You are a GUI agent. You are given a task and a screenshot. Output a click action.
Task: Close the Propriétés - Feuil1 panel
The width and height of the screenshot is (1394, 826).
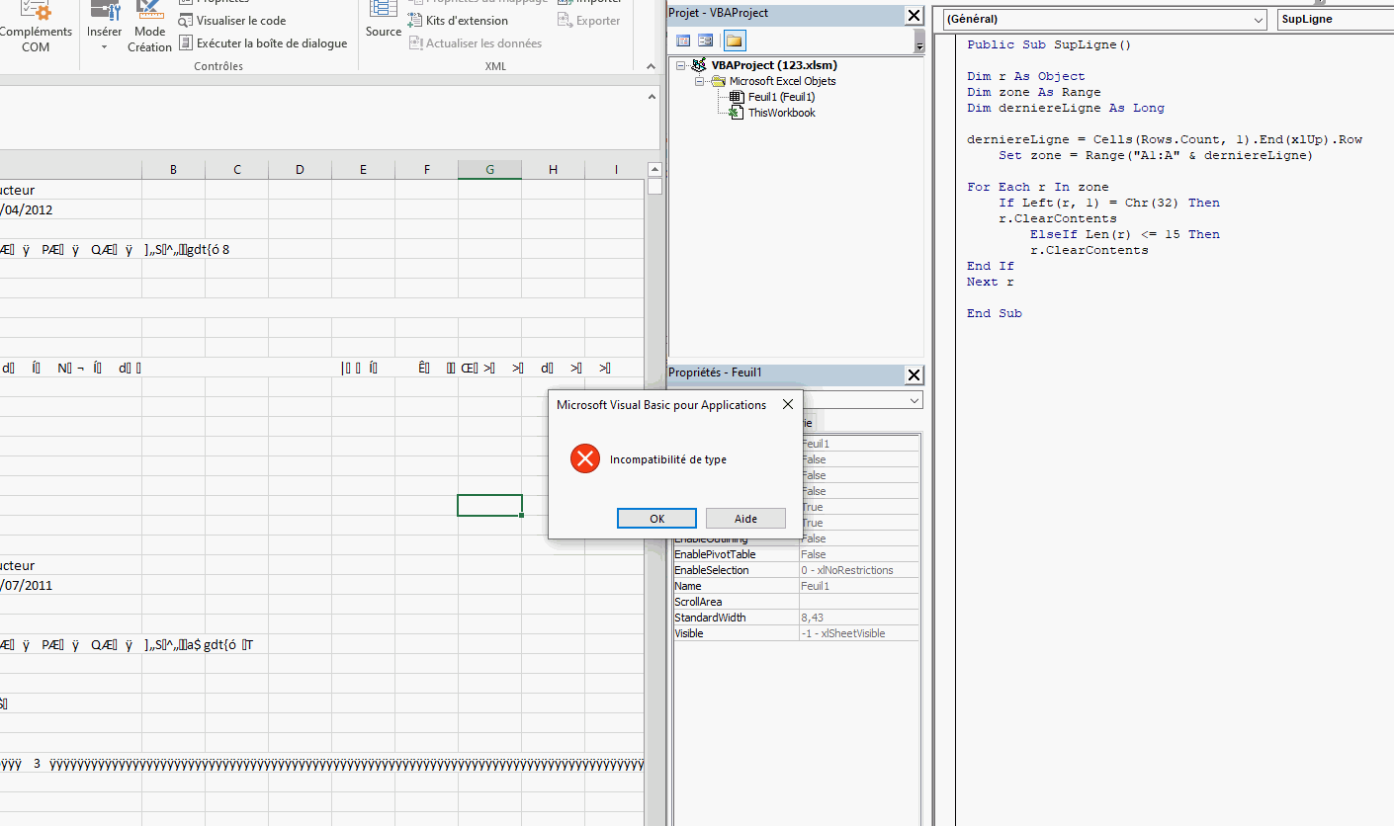pos(914,374)
